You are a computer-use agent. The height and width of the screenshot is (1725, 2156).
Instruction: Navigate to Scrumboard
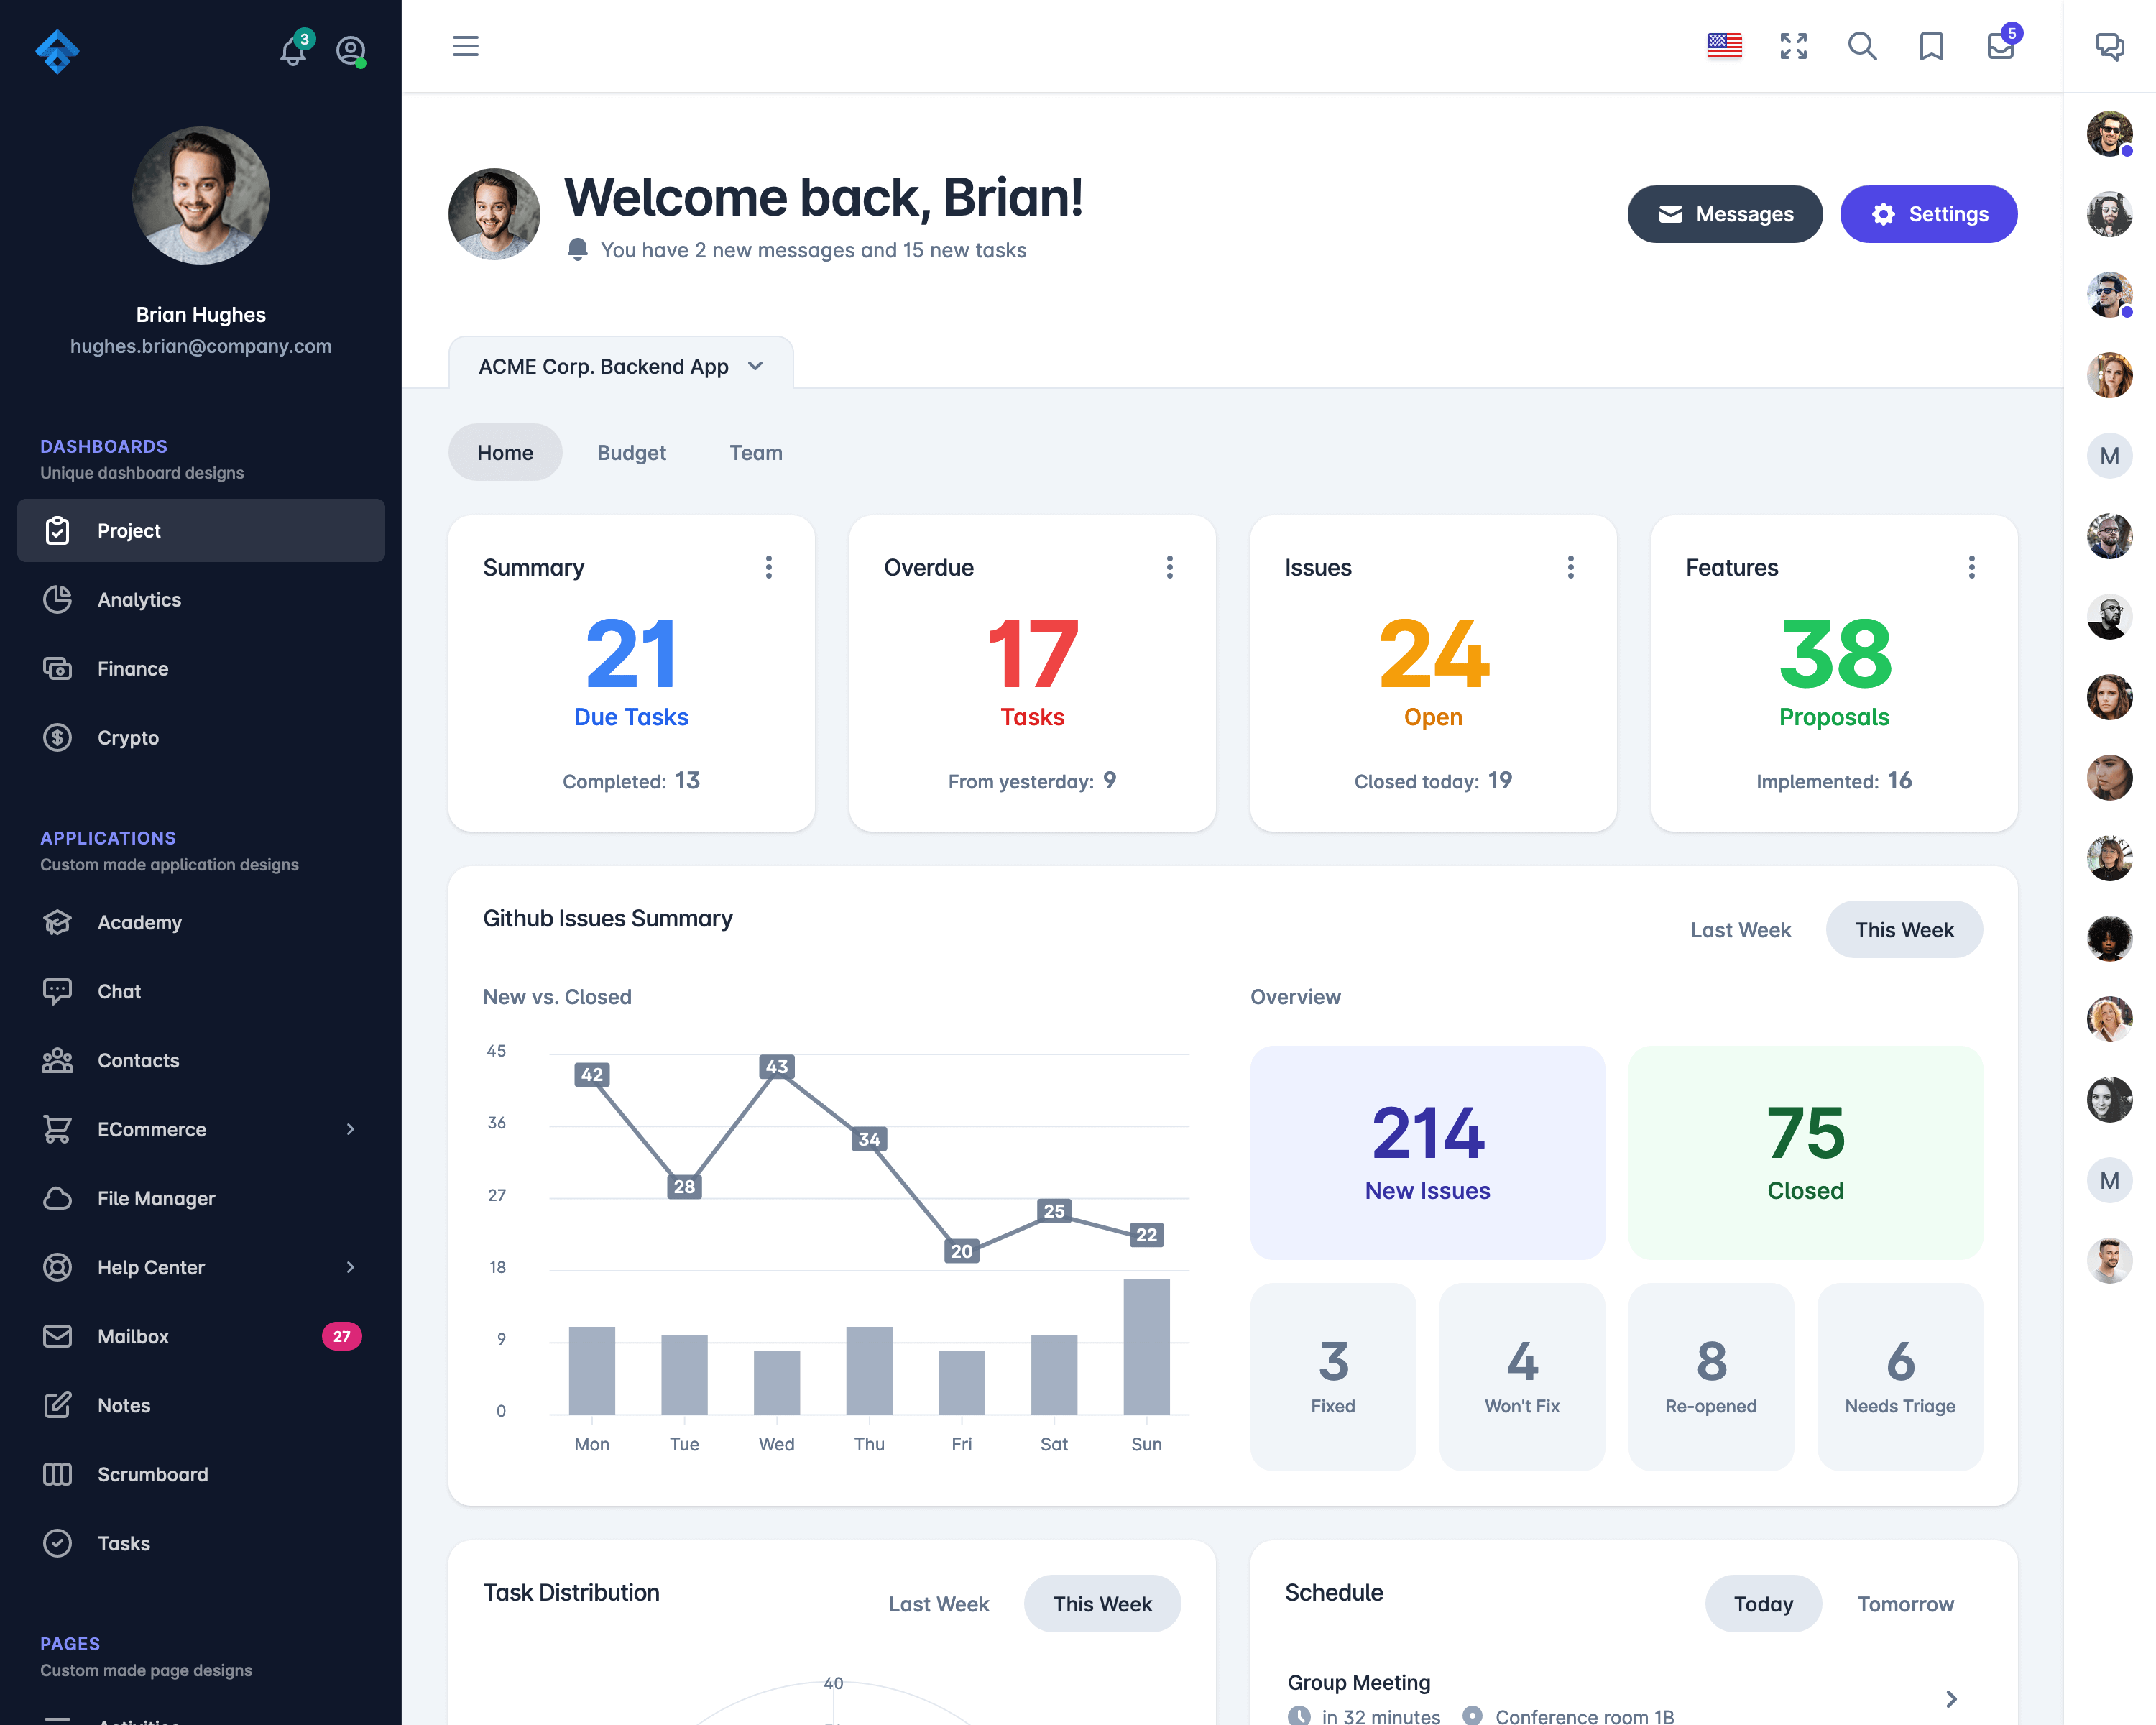click(x=152, y=1473)
